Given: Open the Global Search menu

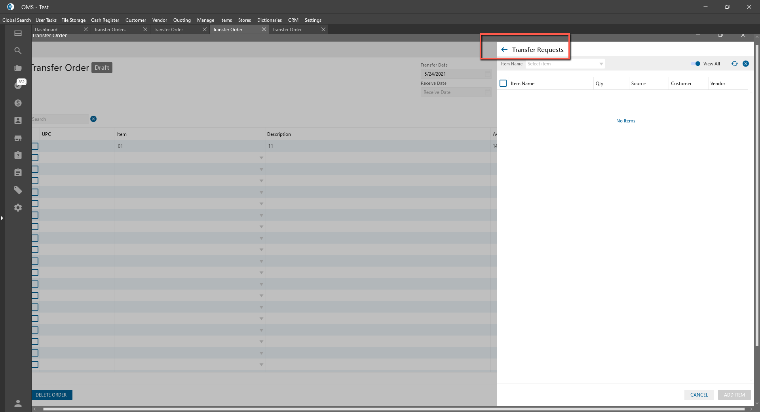Looking at the screenshot, I should click(x=17, y=20).
